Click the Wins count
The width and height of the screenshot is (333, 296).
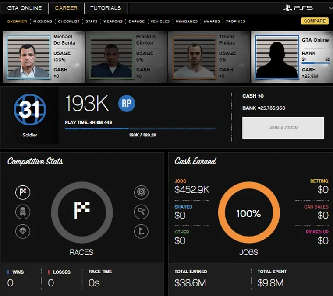point(10,283)
